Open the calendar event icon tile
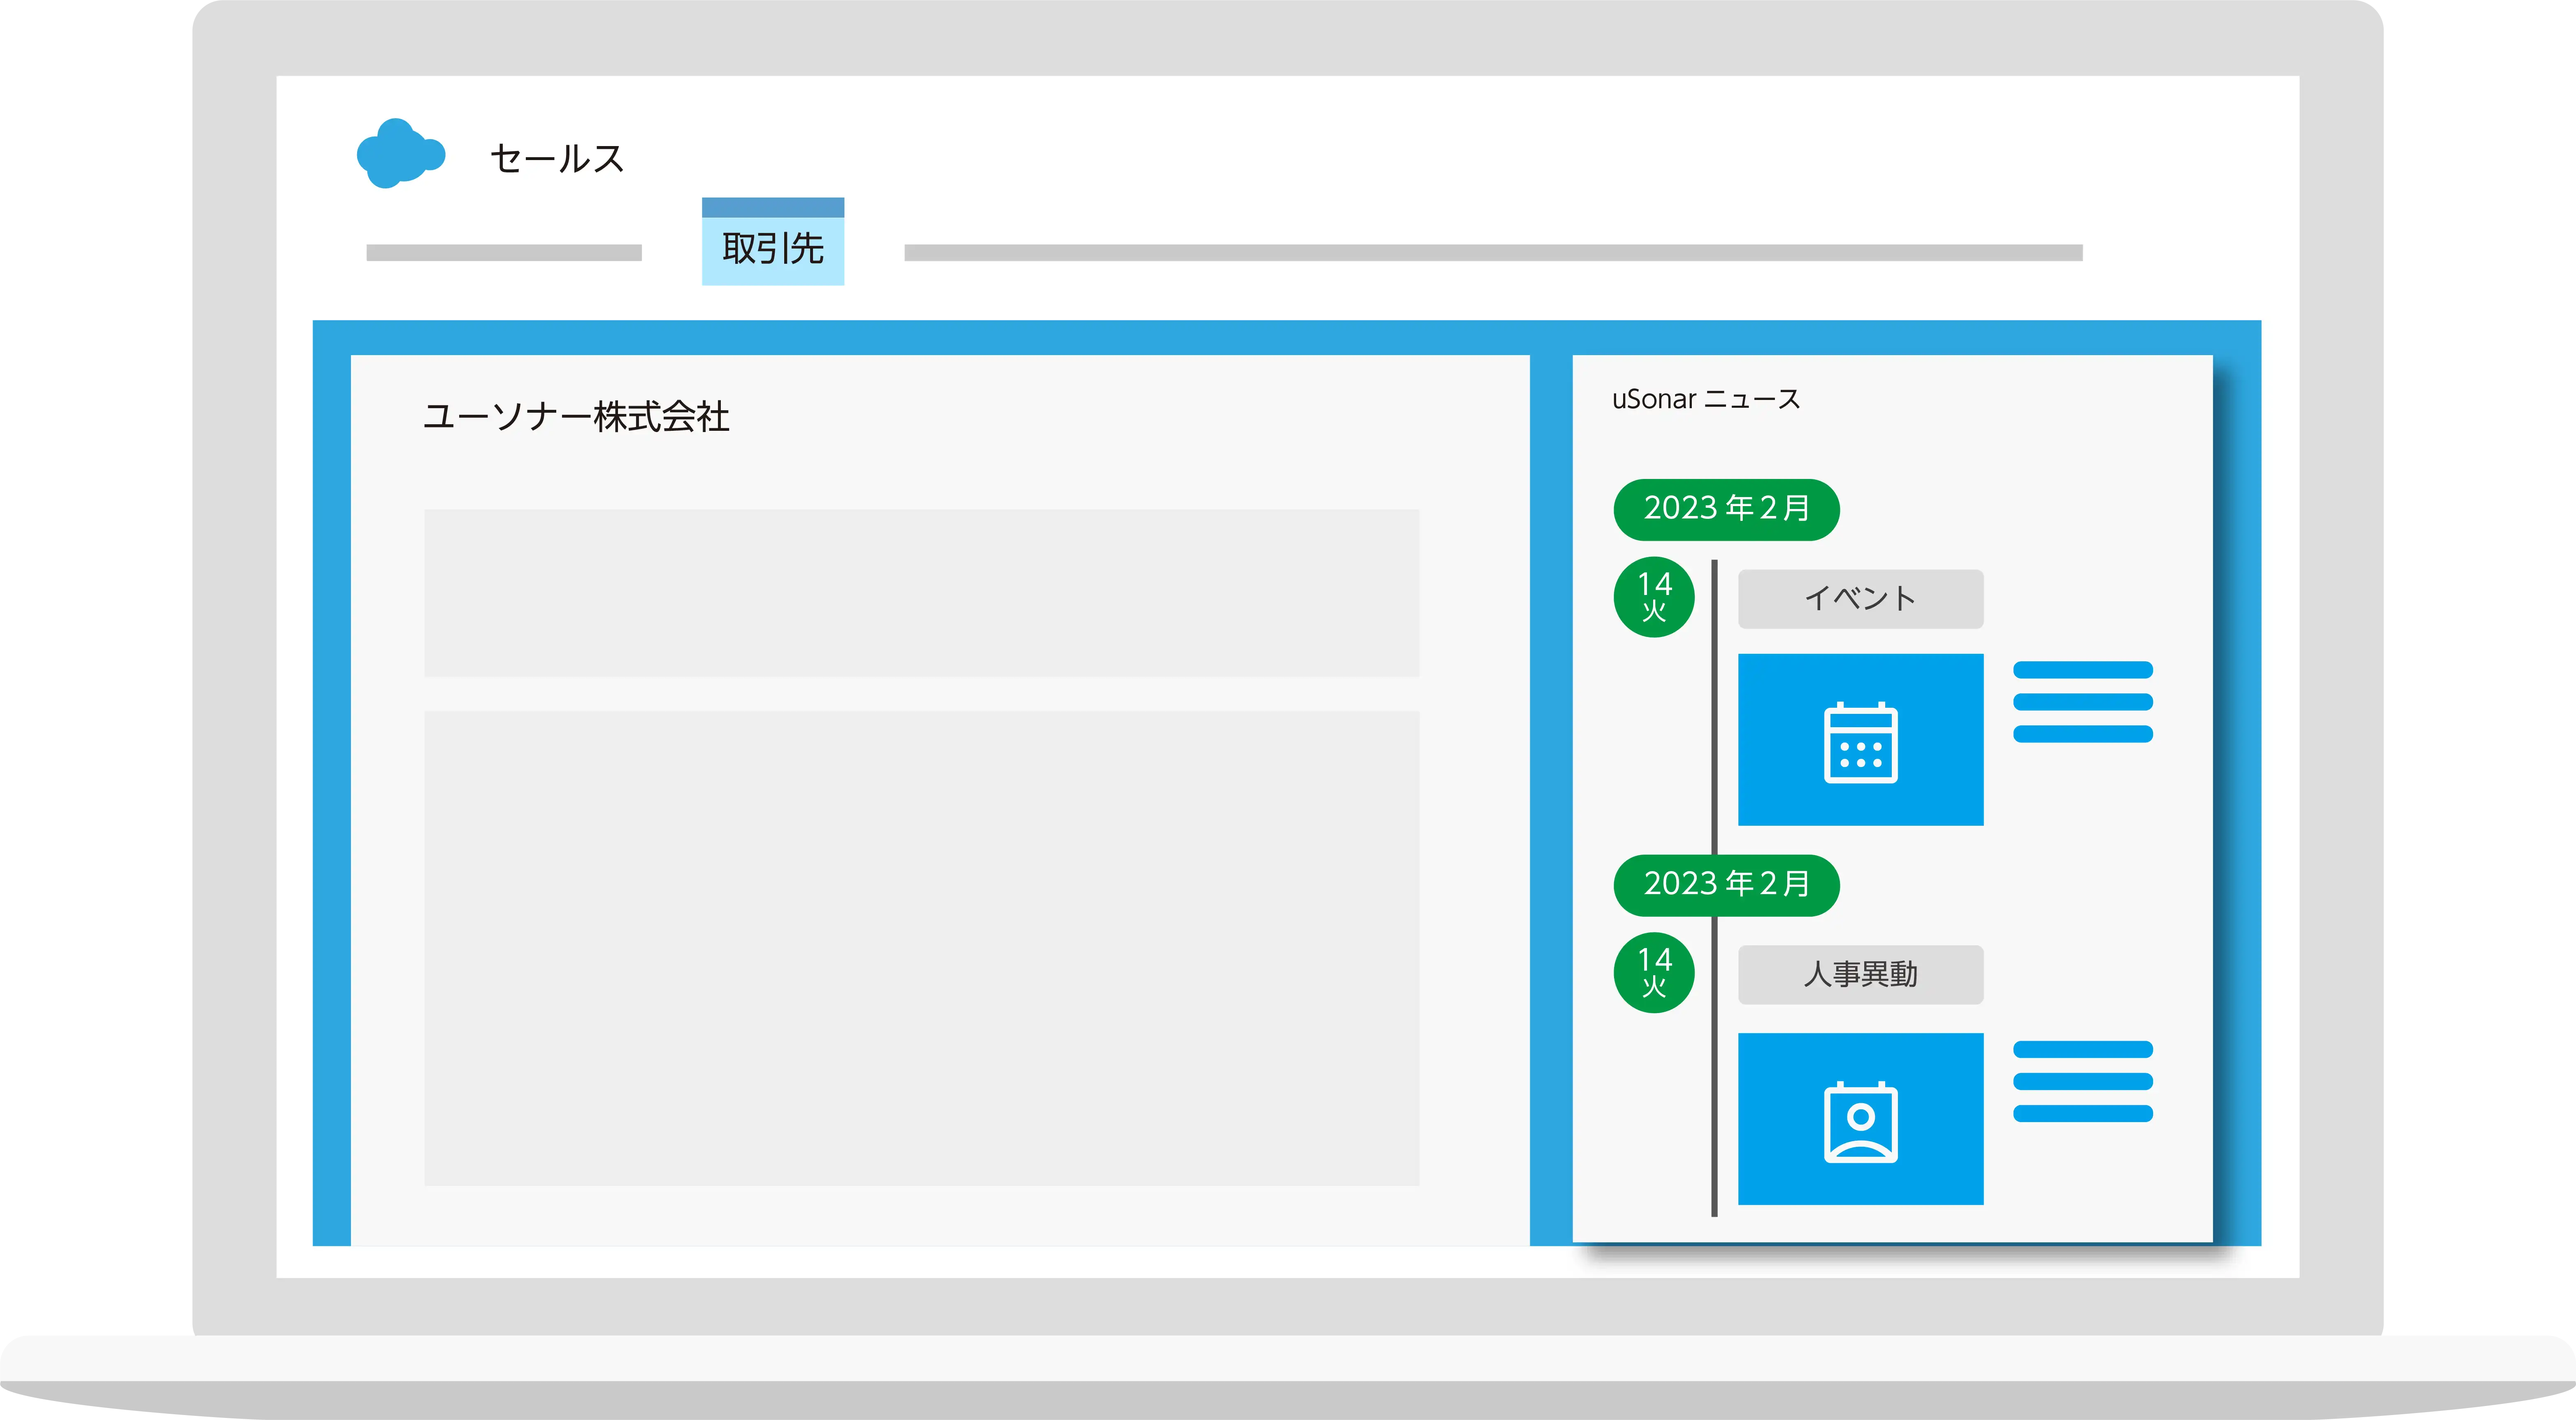 click(1860, 740)
